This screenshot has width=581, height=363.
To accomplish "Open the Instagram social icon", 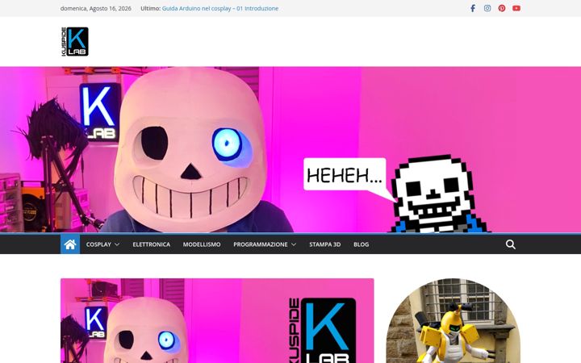I will click(487, 8).
